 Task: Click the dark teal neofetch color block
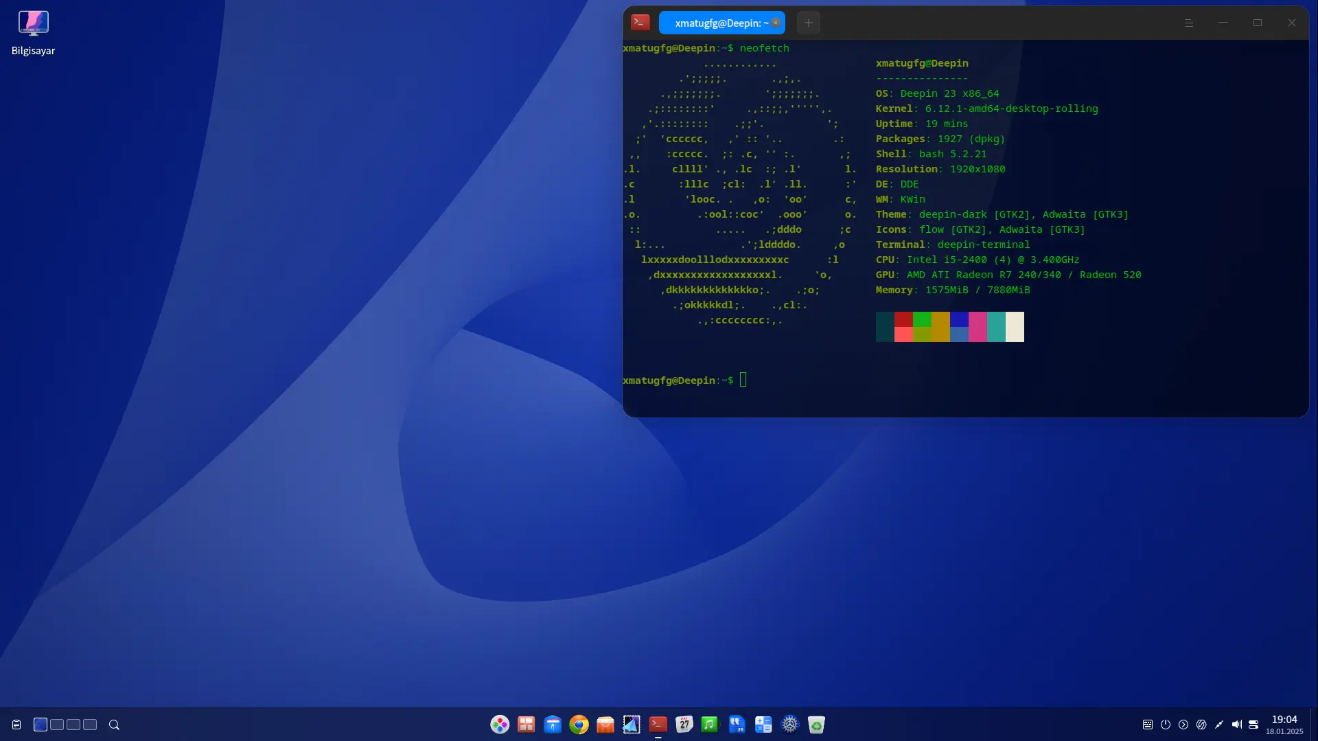[885, 327]
